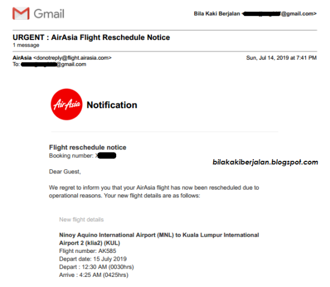330x287 pixels.
Task: Open the bilakakiberjalan.blogspot.com watermark link
Action: (x=265, y=162)
